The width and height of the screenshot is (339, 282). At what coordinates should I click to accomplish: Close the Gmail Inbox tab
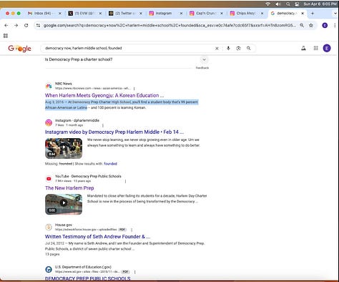60,14
